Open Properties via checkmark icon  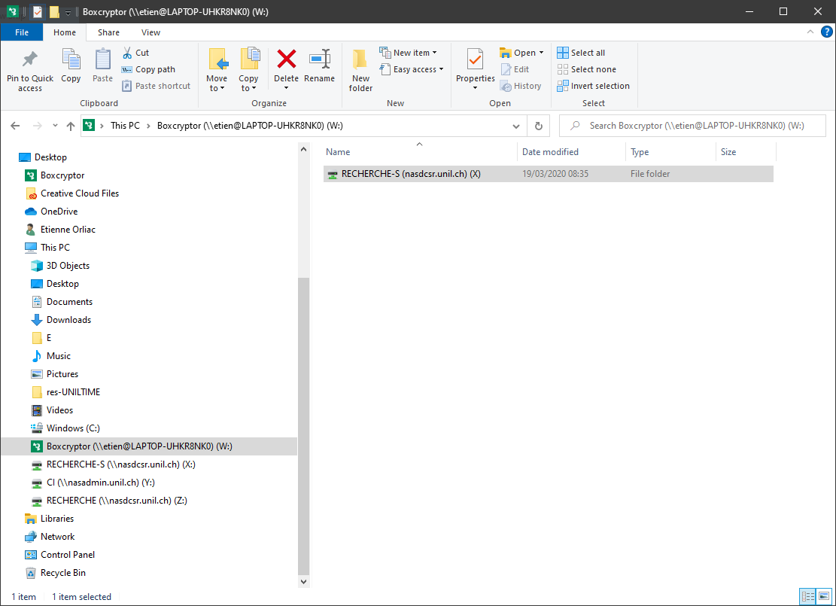(x=475, y=59)
